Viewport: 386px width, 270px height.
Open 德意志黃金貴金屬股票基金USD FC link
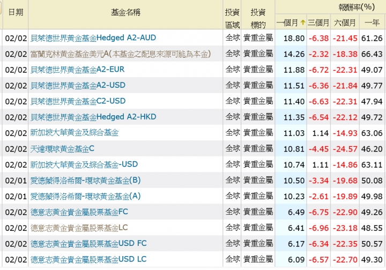click(88, 243)
